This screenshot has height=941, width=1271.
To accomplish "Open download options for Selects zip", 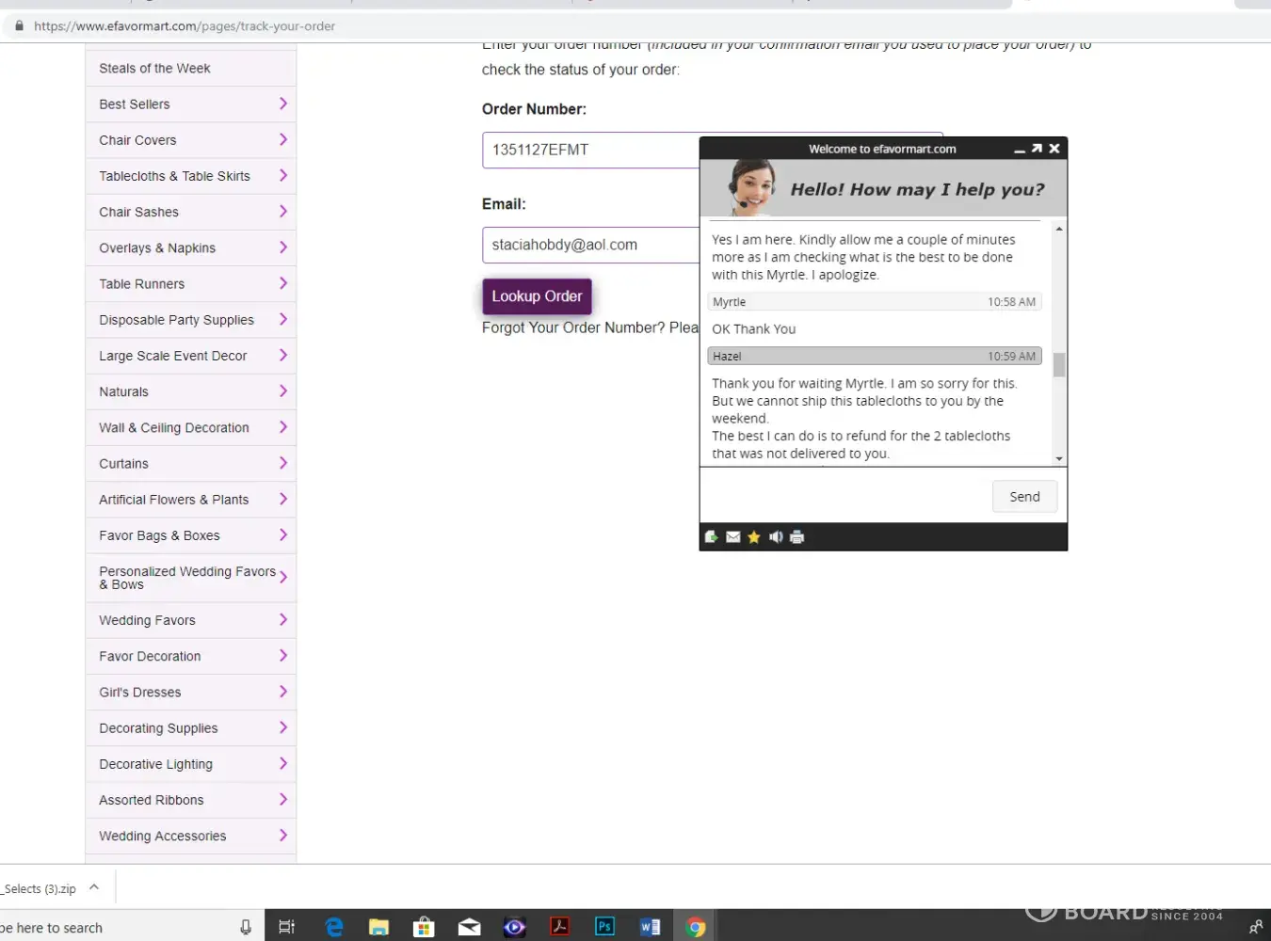I will coord(94,887).
